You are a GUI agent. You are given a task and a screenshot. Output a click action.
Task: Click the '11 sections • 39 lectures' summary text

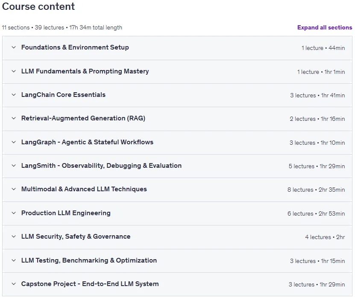(x=33, y=28)
